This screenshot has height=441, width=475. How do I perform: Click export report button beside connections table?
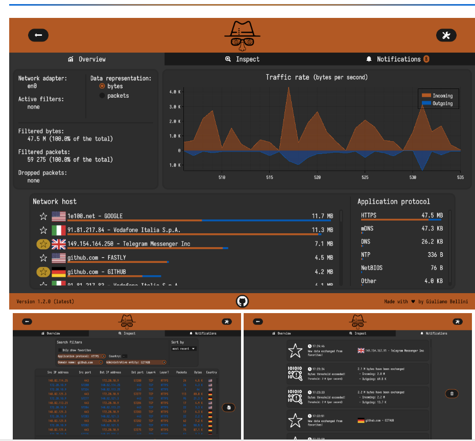pos(228,407)
